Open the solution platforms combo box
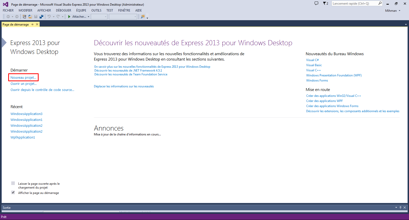The height and width of the screenshot is (220, 409). 123,17
